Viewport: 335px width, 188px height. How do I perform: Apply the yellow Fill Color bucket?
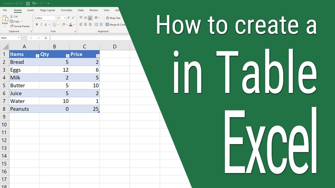click(64, 25)
